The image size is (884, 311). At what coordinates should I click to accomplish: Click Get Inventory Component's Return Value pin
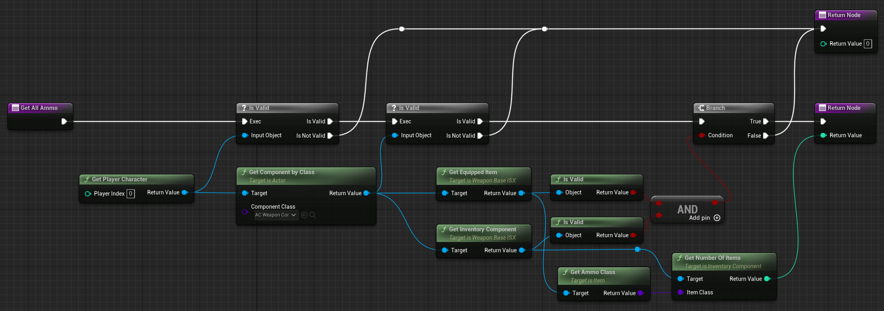pyautogui.click(x=522, y=250)
